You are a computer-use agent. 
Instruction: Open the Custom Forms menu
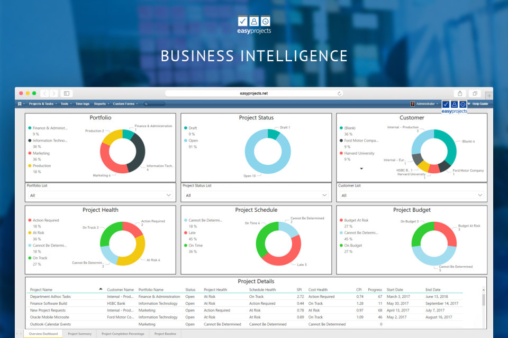pos(125,104)
